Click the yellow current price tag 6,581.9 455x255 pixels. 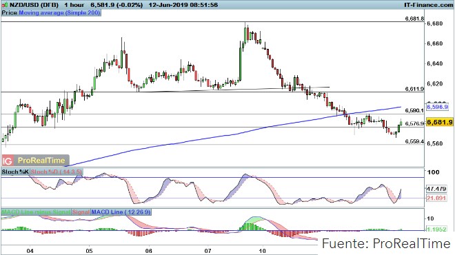click(440, 122)
